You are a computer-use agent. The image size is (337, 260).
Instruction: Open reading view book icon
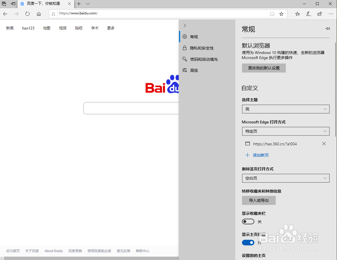tap(272, 14)
